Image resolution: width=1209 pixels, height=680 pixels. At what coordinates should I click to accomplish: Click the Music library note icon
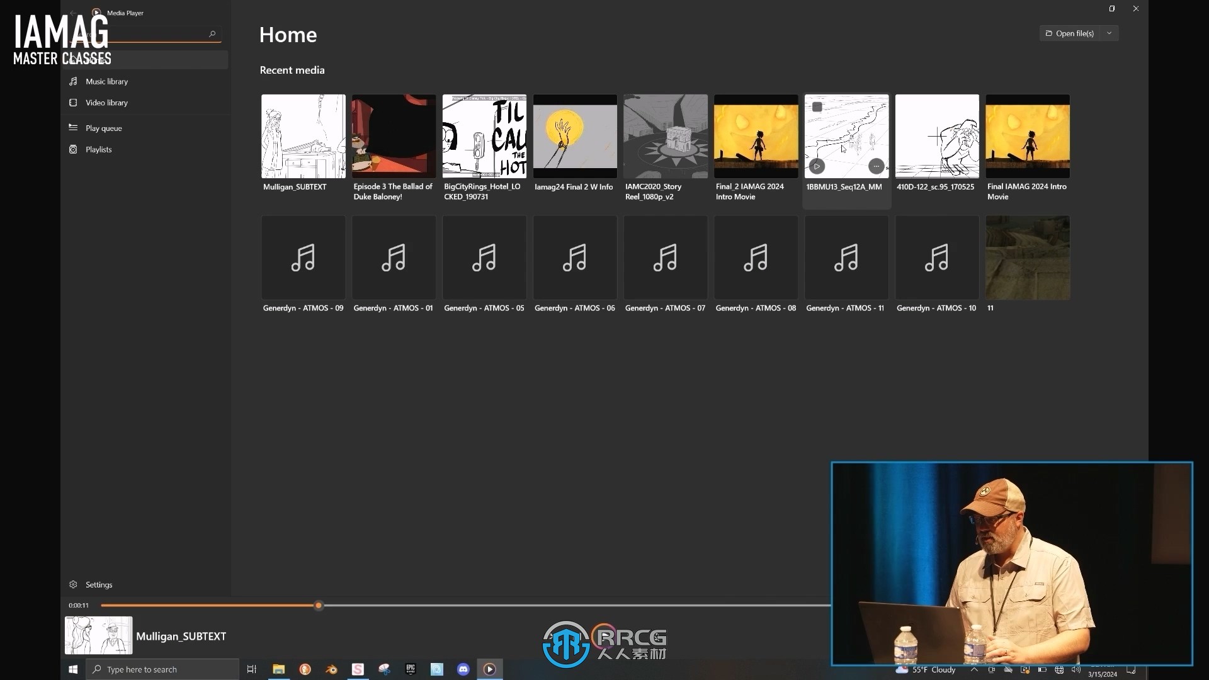pos(73,81)
